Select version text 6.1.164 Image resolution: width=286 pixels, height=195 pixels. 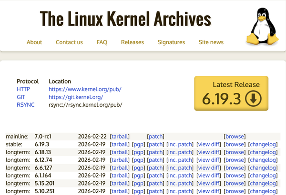[43, 176]
